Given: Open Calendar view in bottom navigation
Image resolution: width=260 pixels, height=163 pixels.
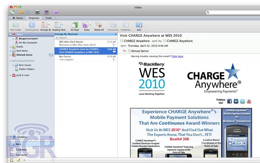Looking at the screenshot, I should (21, 149).
